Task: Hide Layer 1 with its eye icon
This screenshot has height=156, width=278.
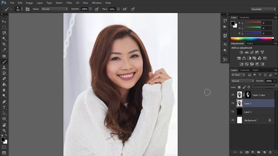Action: coord(233,103)
